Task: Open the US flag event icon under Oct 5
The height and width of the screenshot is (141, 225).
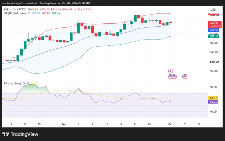Action: point(185,77)
